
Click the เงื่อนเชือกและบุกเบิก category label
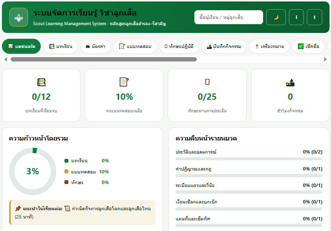196,202
